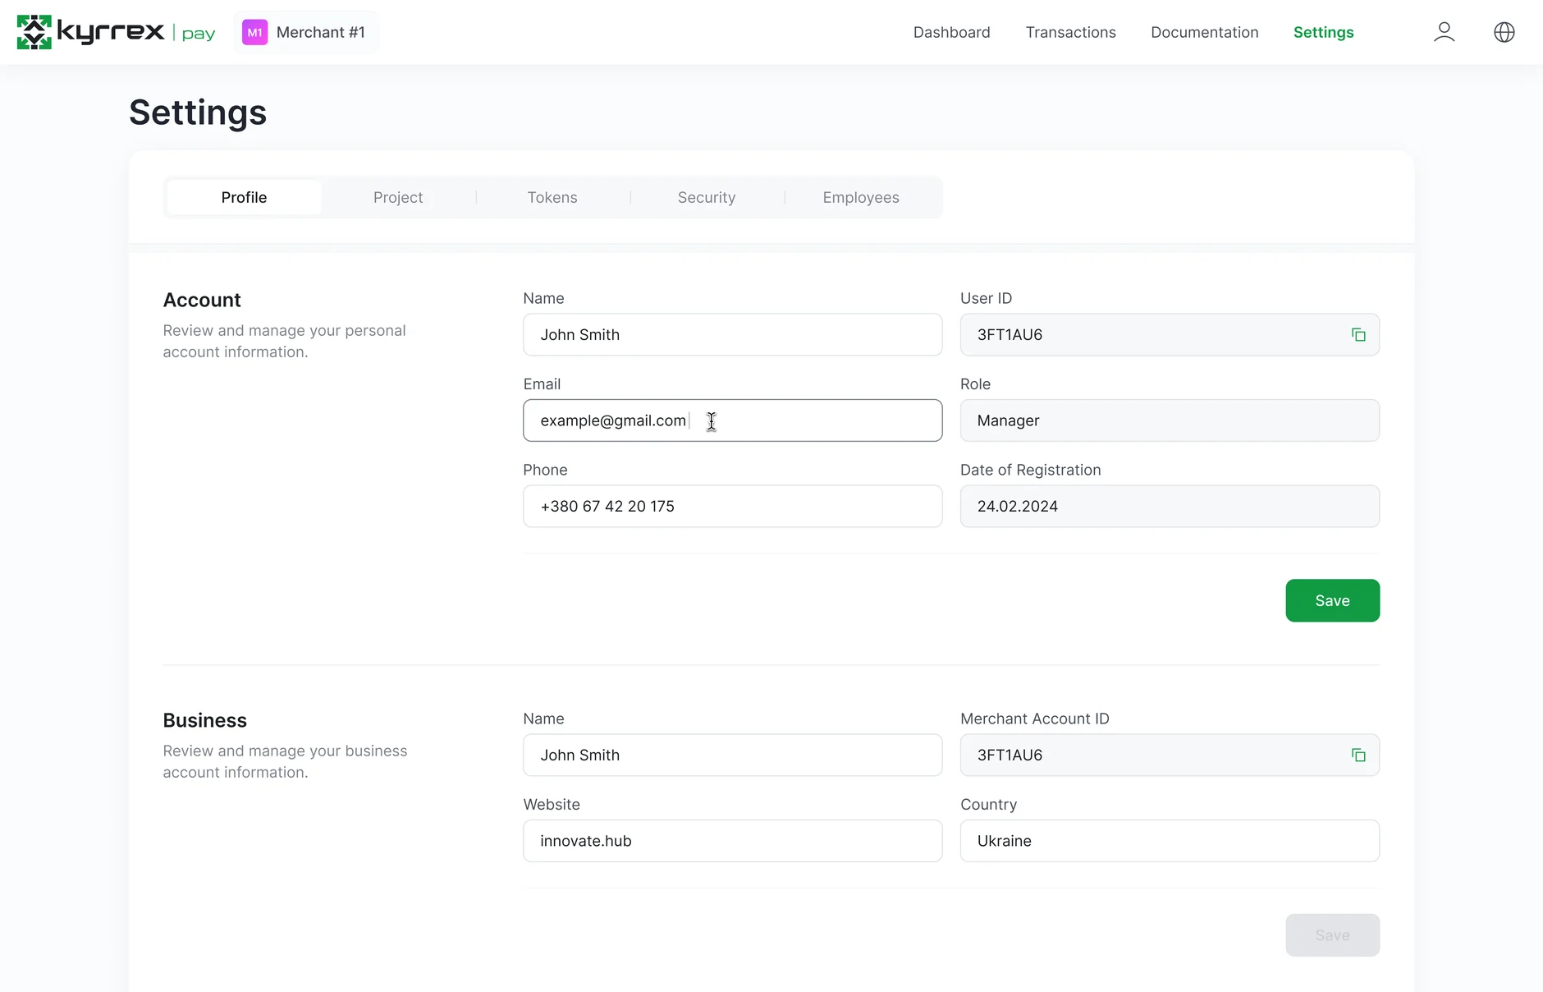Viewport: 1543px width, 992px height.
Task: Switch to the Profile tab
Action: pos(244,197)
